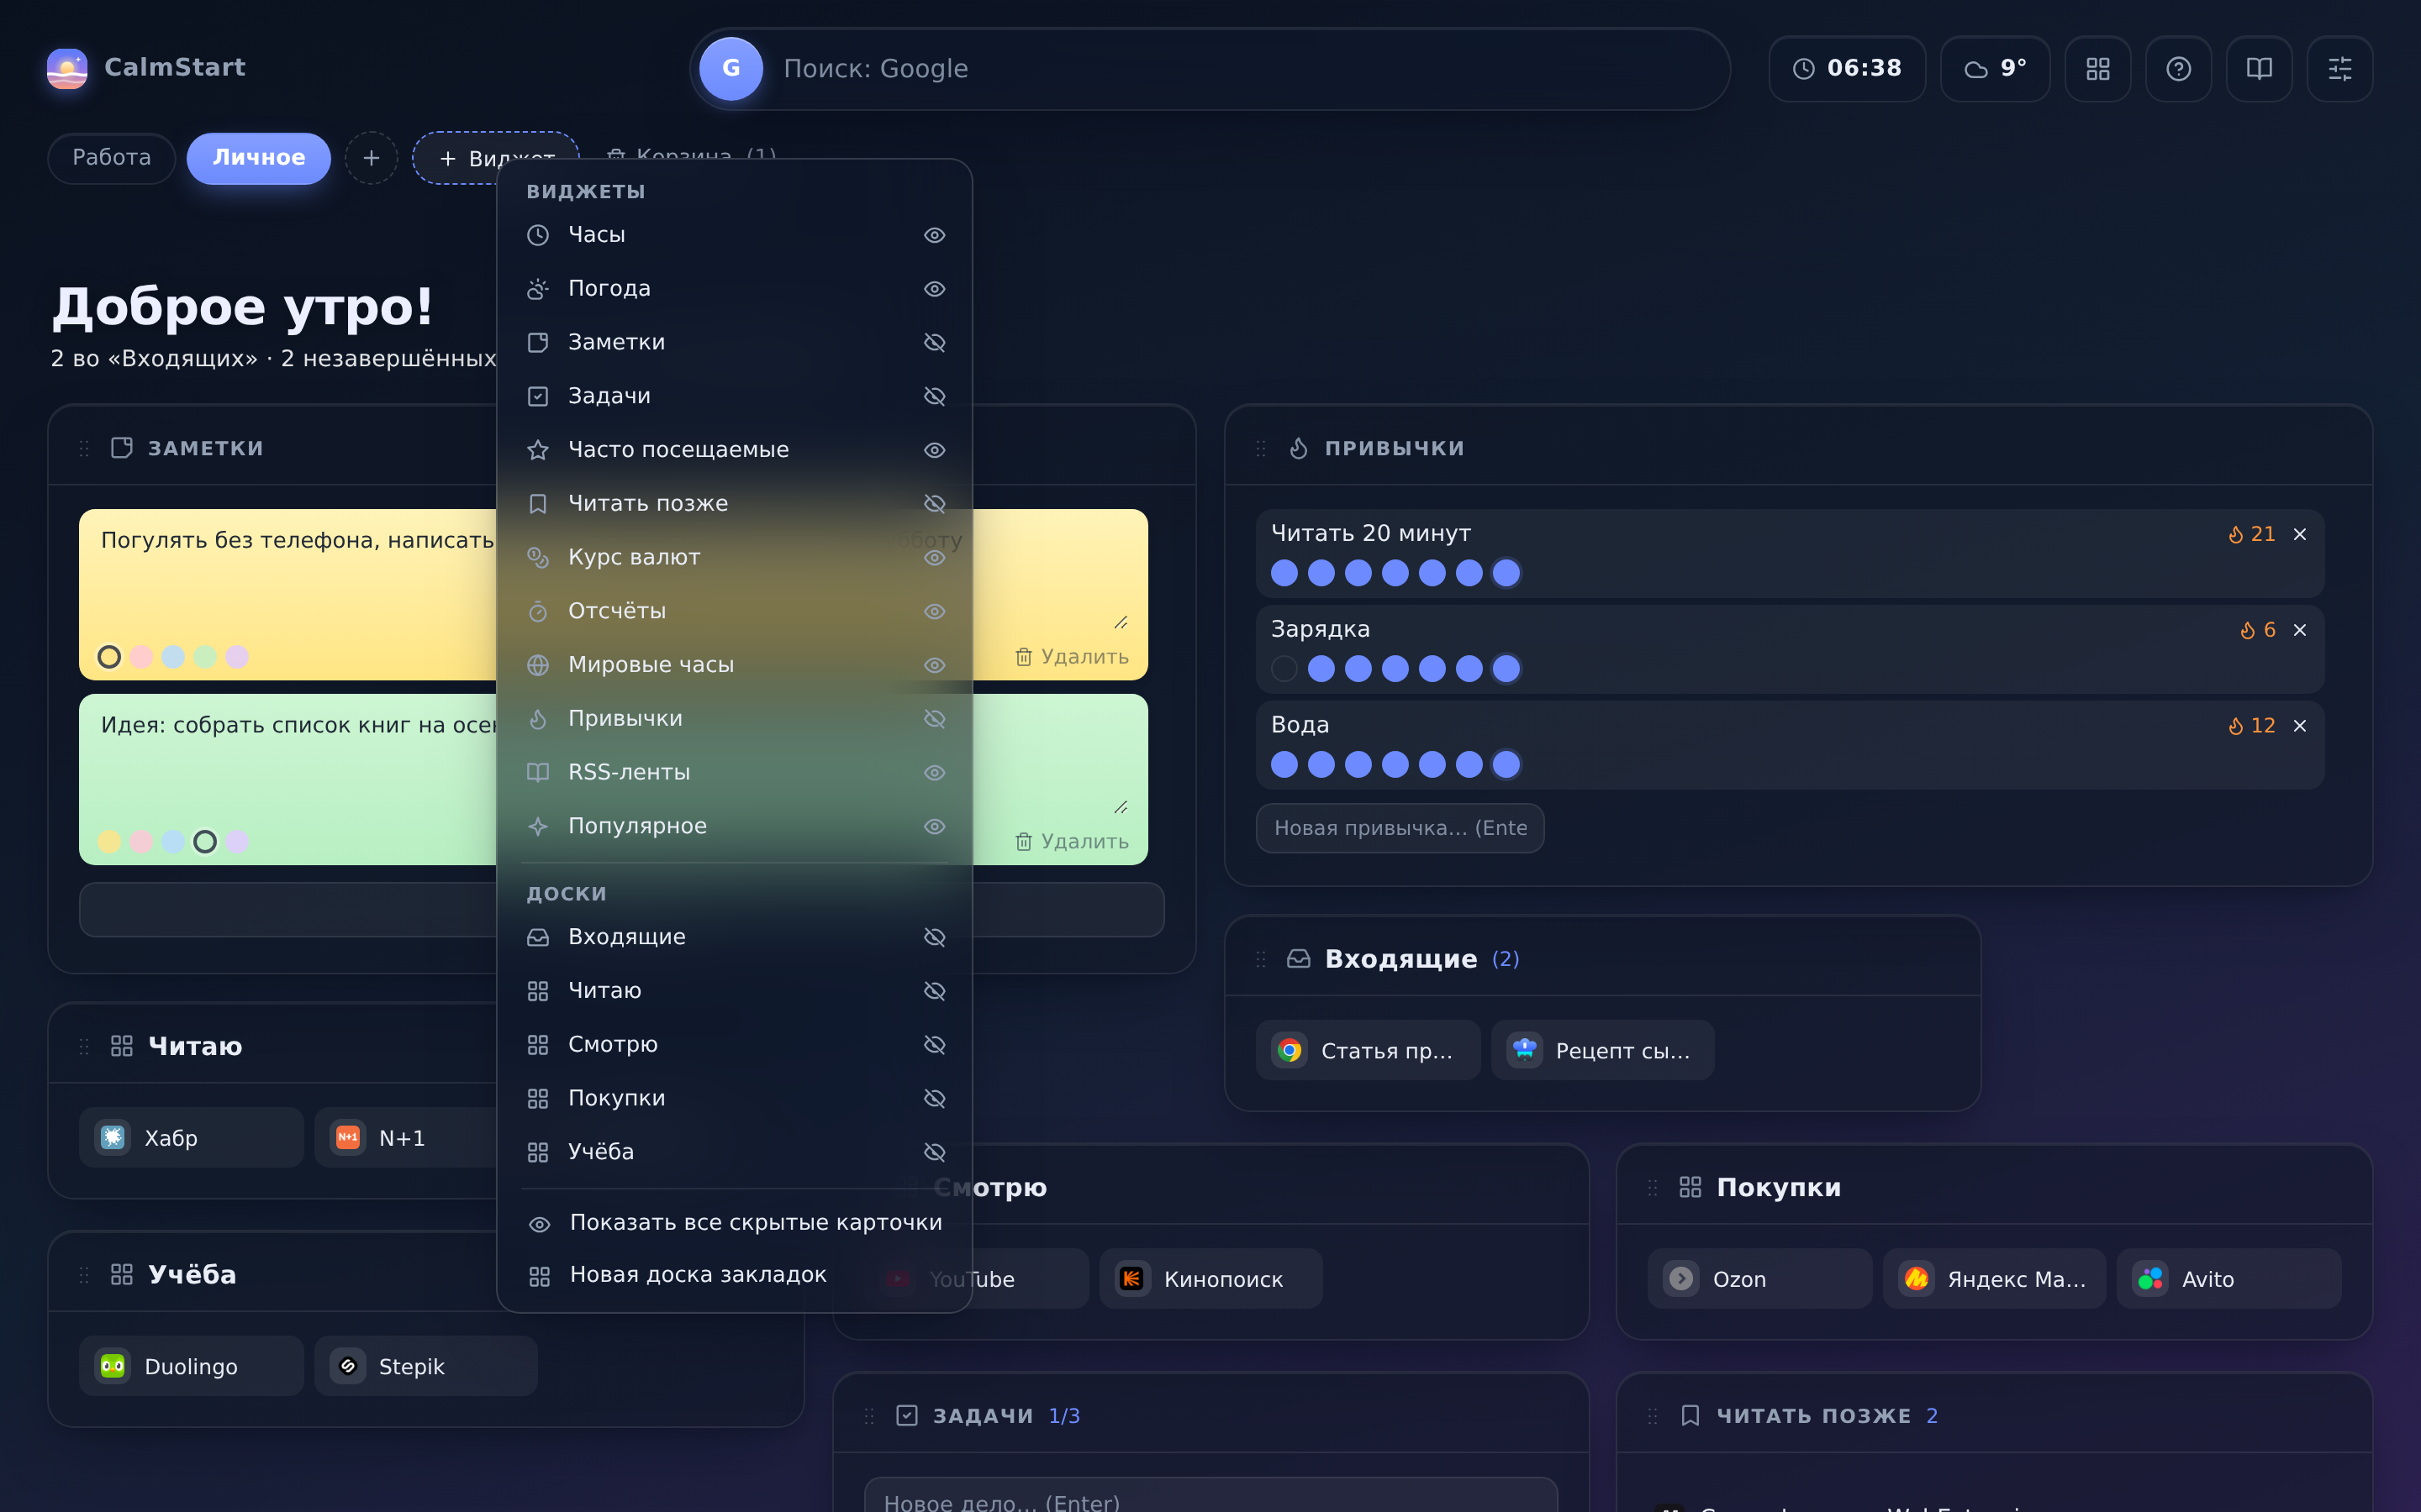Toggle first unfilled day dot for Зарядка
Image resolution: width=2421 pixels, height=1512 pixels.
pyautogui.click(x=1284, y=668)
